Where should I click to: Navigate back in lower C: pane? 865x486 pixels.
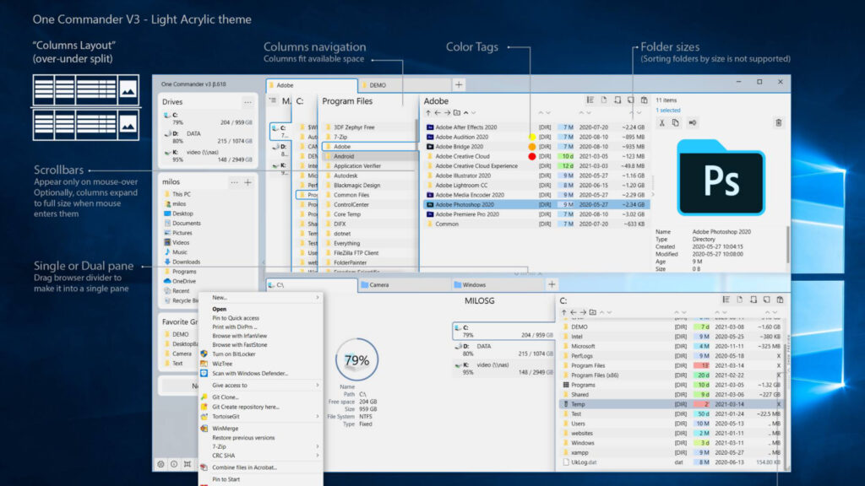(x=574, y=312)
